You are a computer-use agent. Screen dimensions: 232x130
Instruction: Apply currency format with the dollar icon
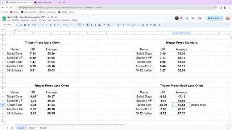tap(43, 25)
